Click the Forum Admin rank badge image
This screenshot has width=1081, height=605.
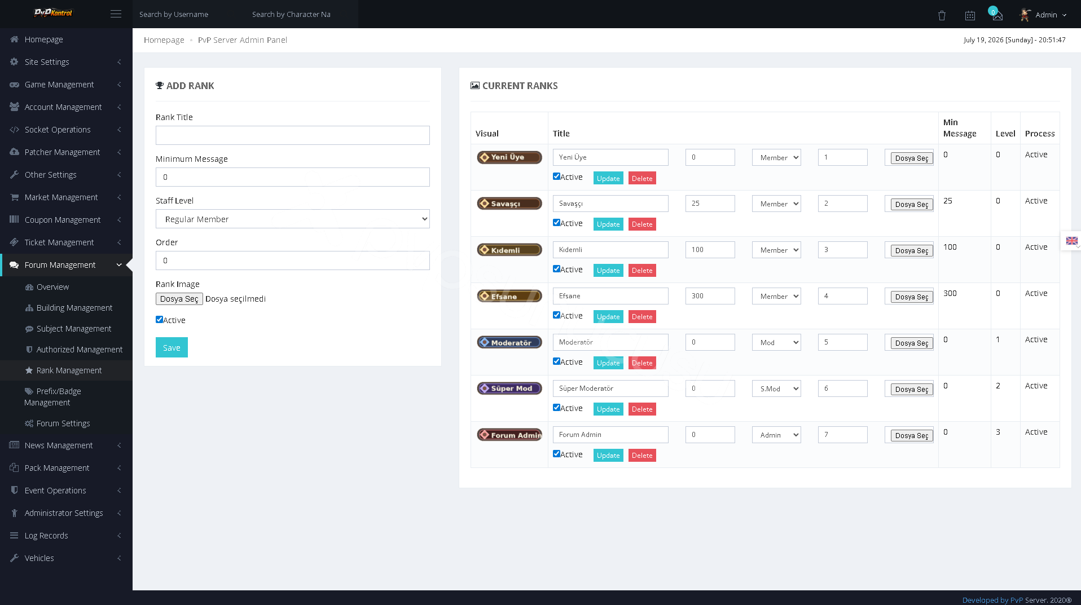click(509, 435)
